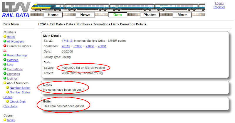Image resolution: width=235 pixels, height=123 pixels.
Task: Click the yellow bullet beside Number Series
Action: 8,87
